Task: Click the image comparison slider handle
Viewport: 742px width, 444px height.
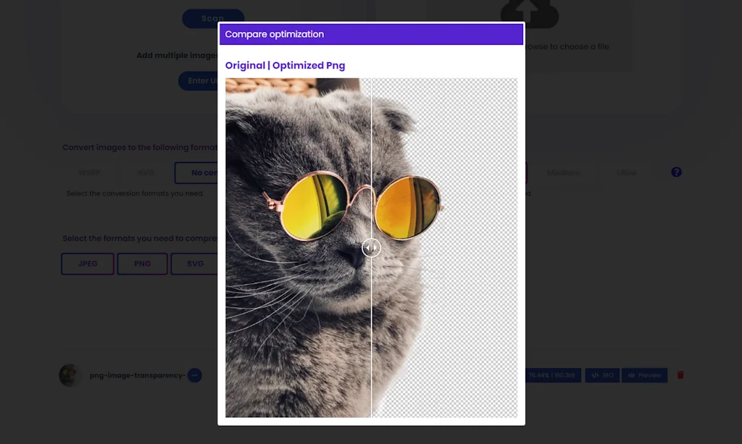Action: coord(370,247)
